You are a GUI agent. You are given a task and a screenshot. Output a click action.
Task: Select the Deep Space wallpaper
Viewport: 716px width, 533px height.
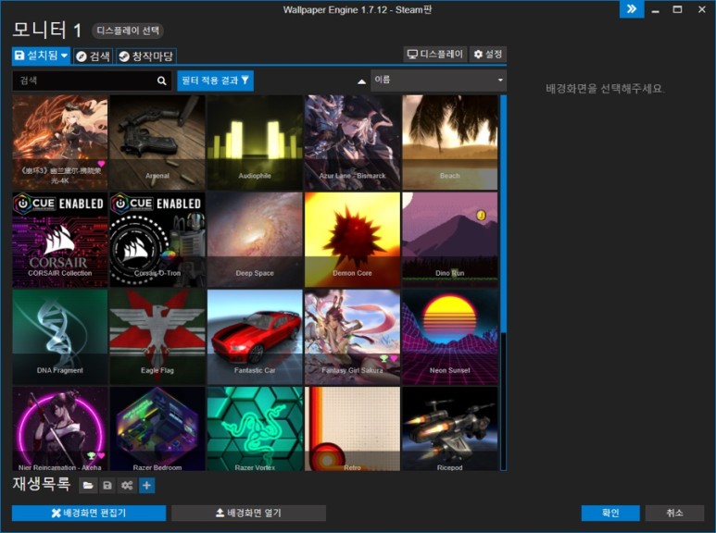coord(255,240)
